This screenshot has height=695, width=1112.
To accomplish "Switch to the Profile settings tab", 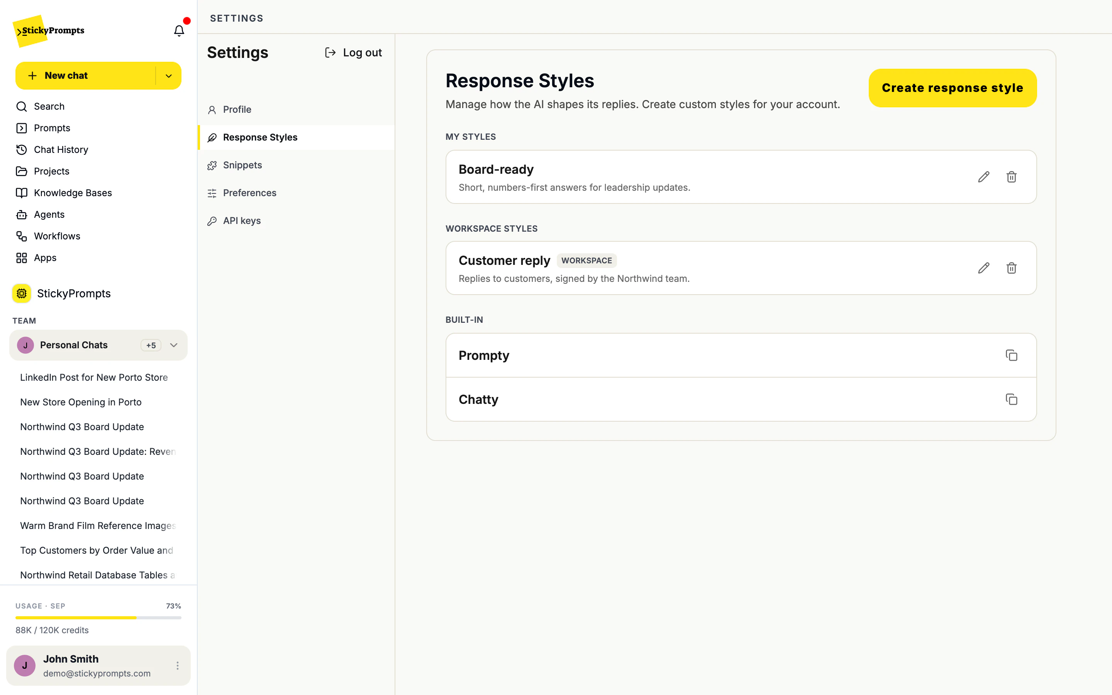I will coord(296,110).
